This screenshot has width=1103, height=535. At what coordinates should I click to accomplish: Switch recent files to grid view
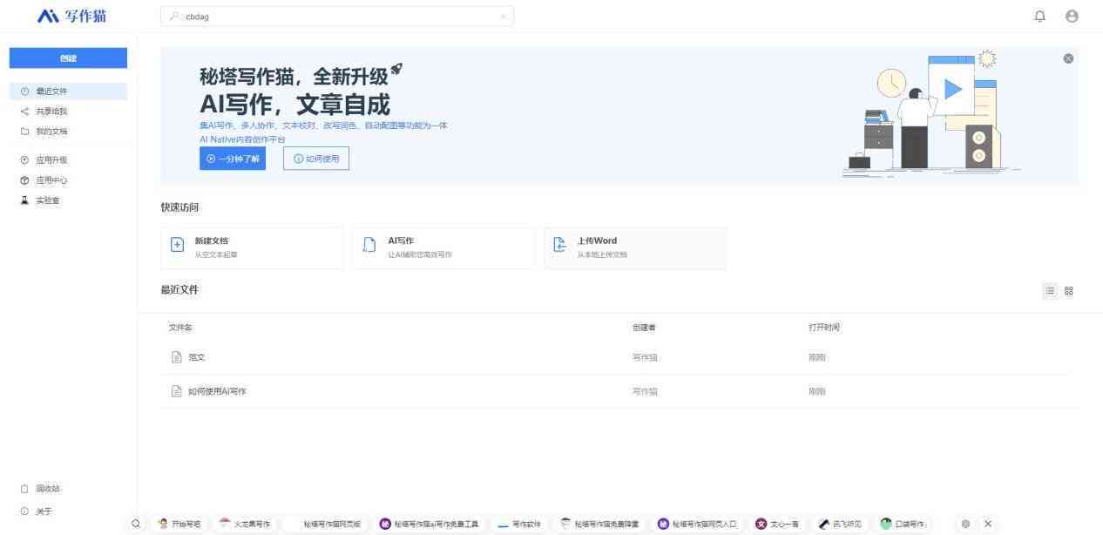pos(1068,291)
